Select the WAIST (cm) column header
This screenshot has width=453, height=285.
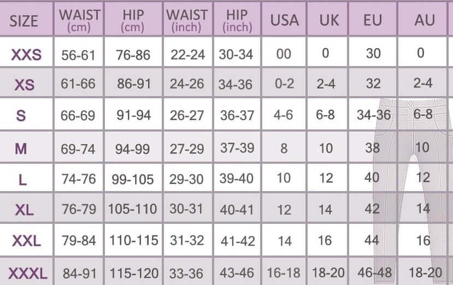[x=80, y=20]
